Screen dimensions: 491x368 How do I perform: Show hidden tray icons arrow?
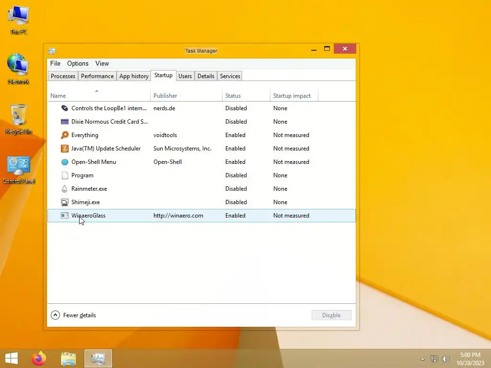[423, 359]
